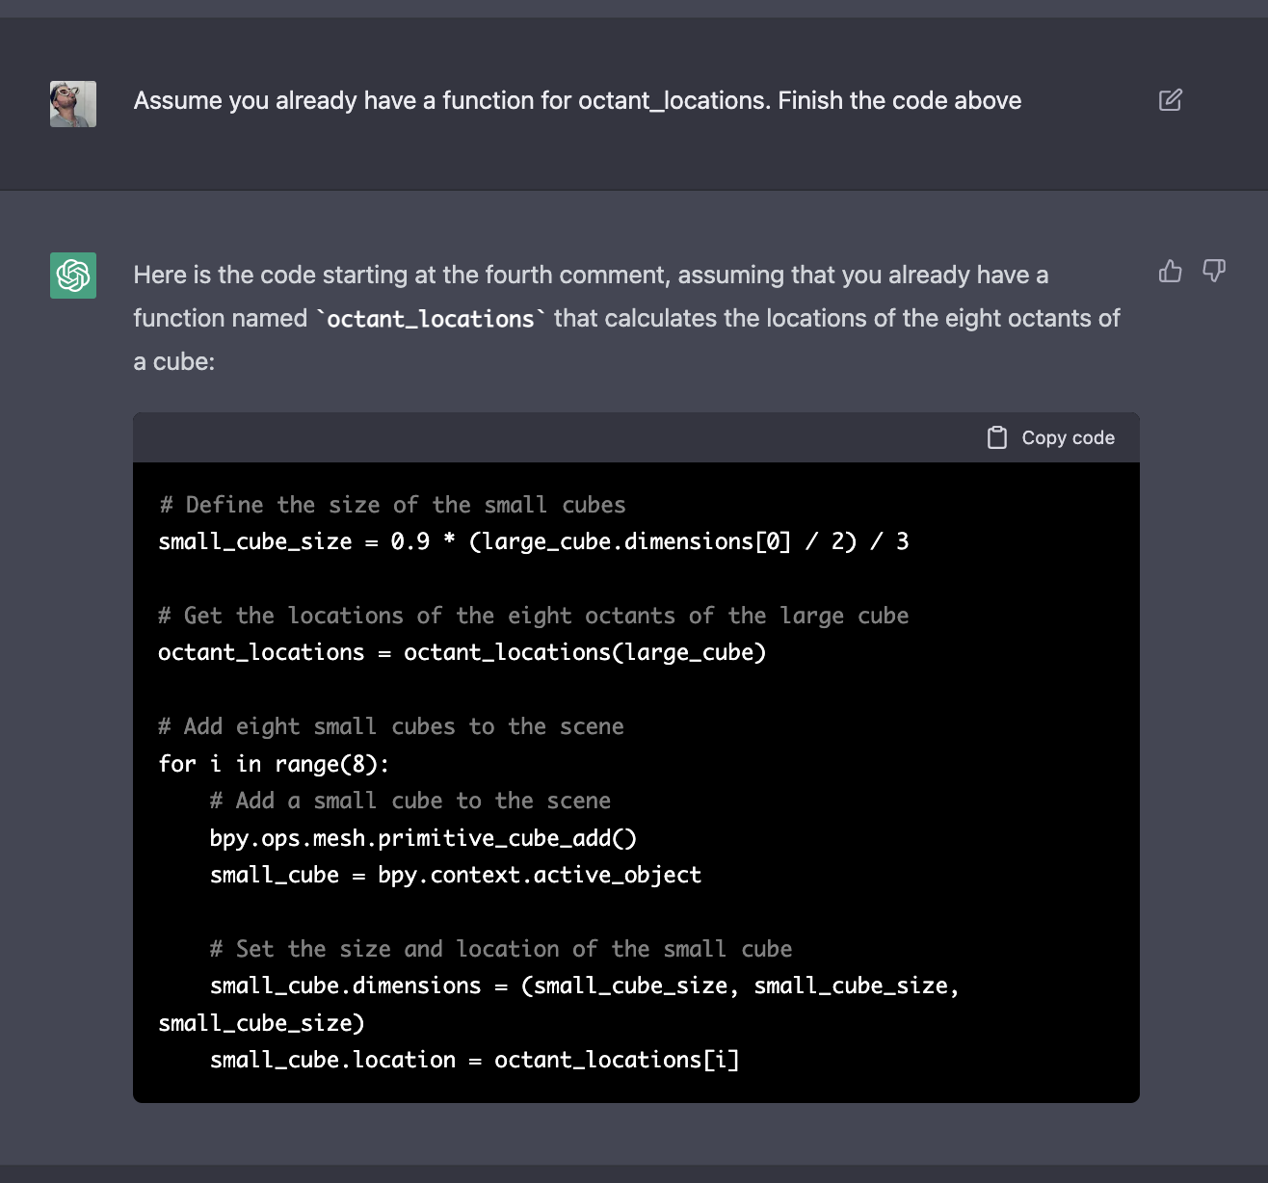Image resolution: width=1268 pixels, height=1183 pixels.
Task: Click the inline code `octant_locations` in response
Action: (x=431, y=319)
